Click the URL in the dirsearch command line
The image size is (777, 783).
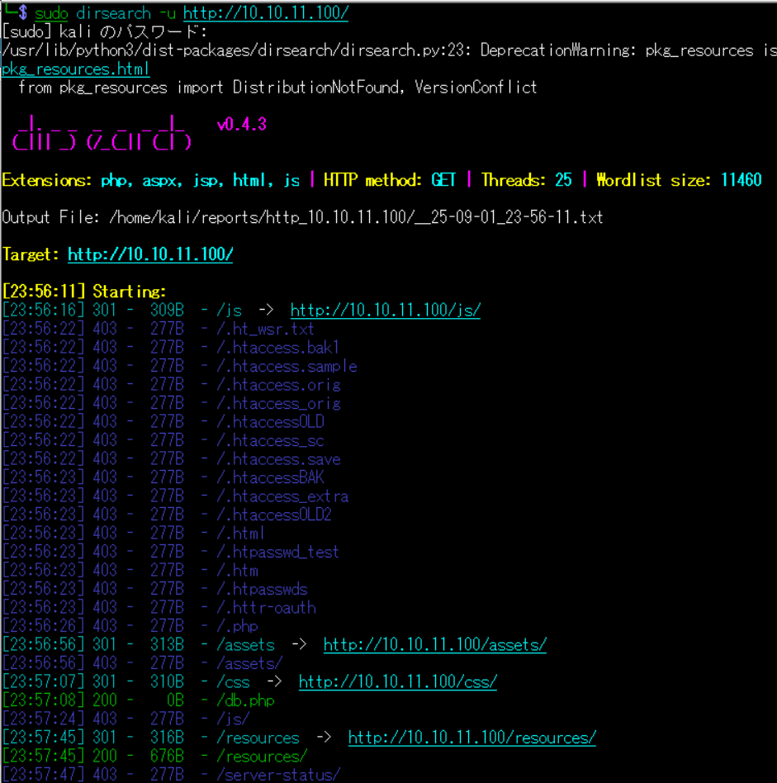pyautogui.click(x=265, y=13)
